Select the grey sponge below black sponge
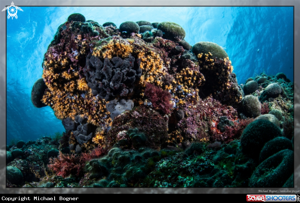This screenshot has height=203, width=300. pos(120,107)
